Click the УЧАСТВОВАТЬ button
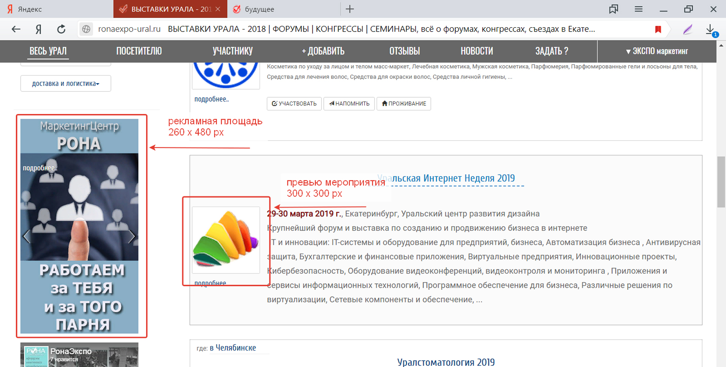The width and height of the screenshot is (726, 367). (x=294, y=104)
